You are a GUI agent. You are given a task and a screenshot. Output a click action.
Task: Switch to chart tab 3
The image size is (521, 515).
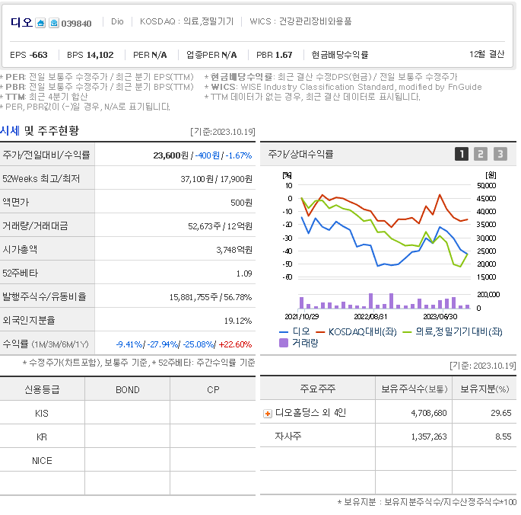[500, 154]
